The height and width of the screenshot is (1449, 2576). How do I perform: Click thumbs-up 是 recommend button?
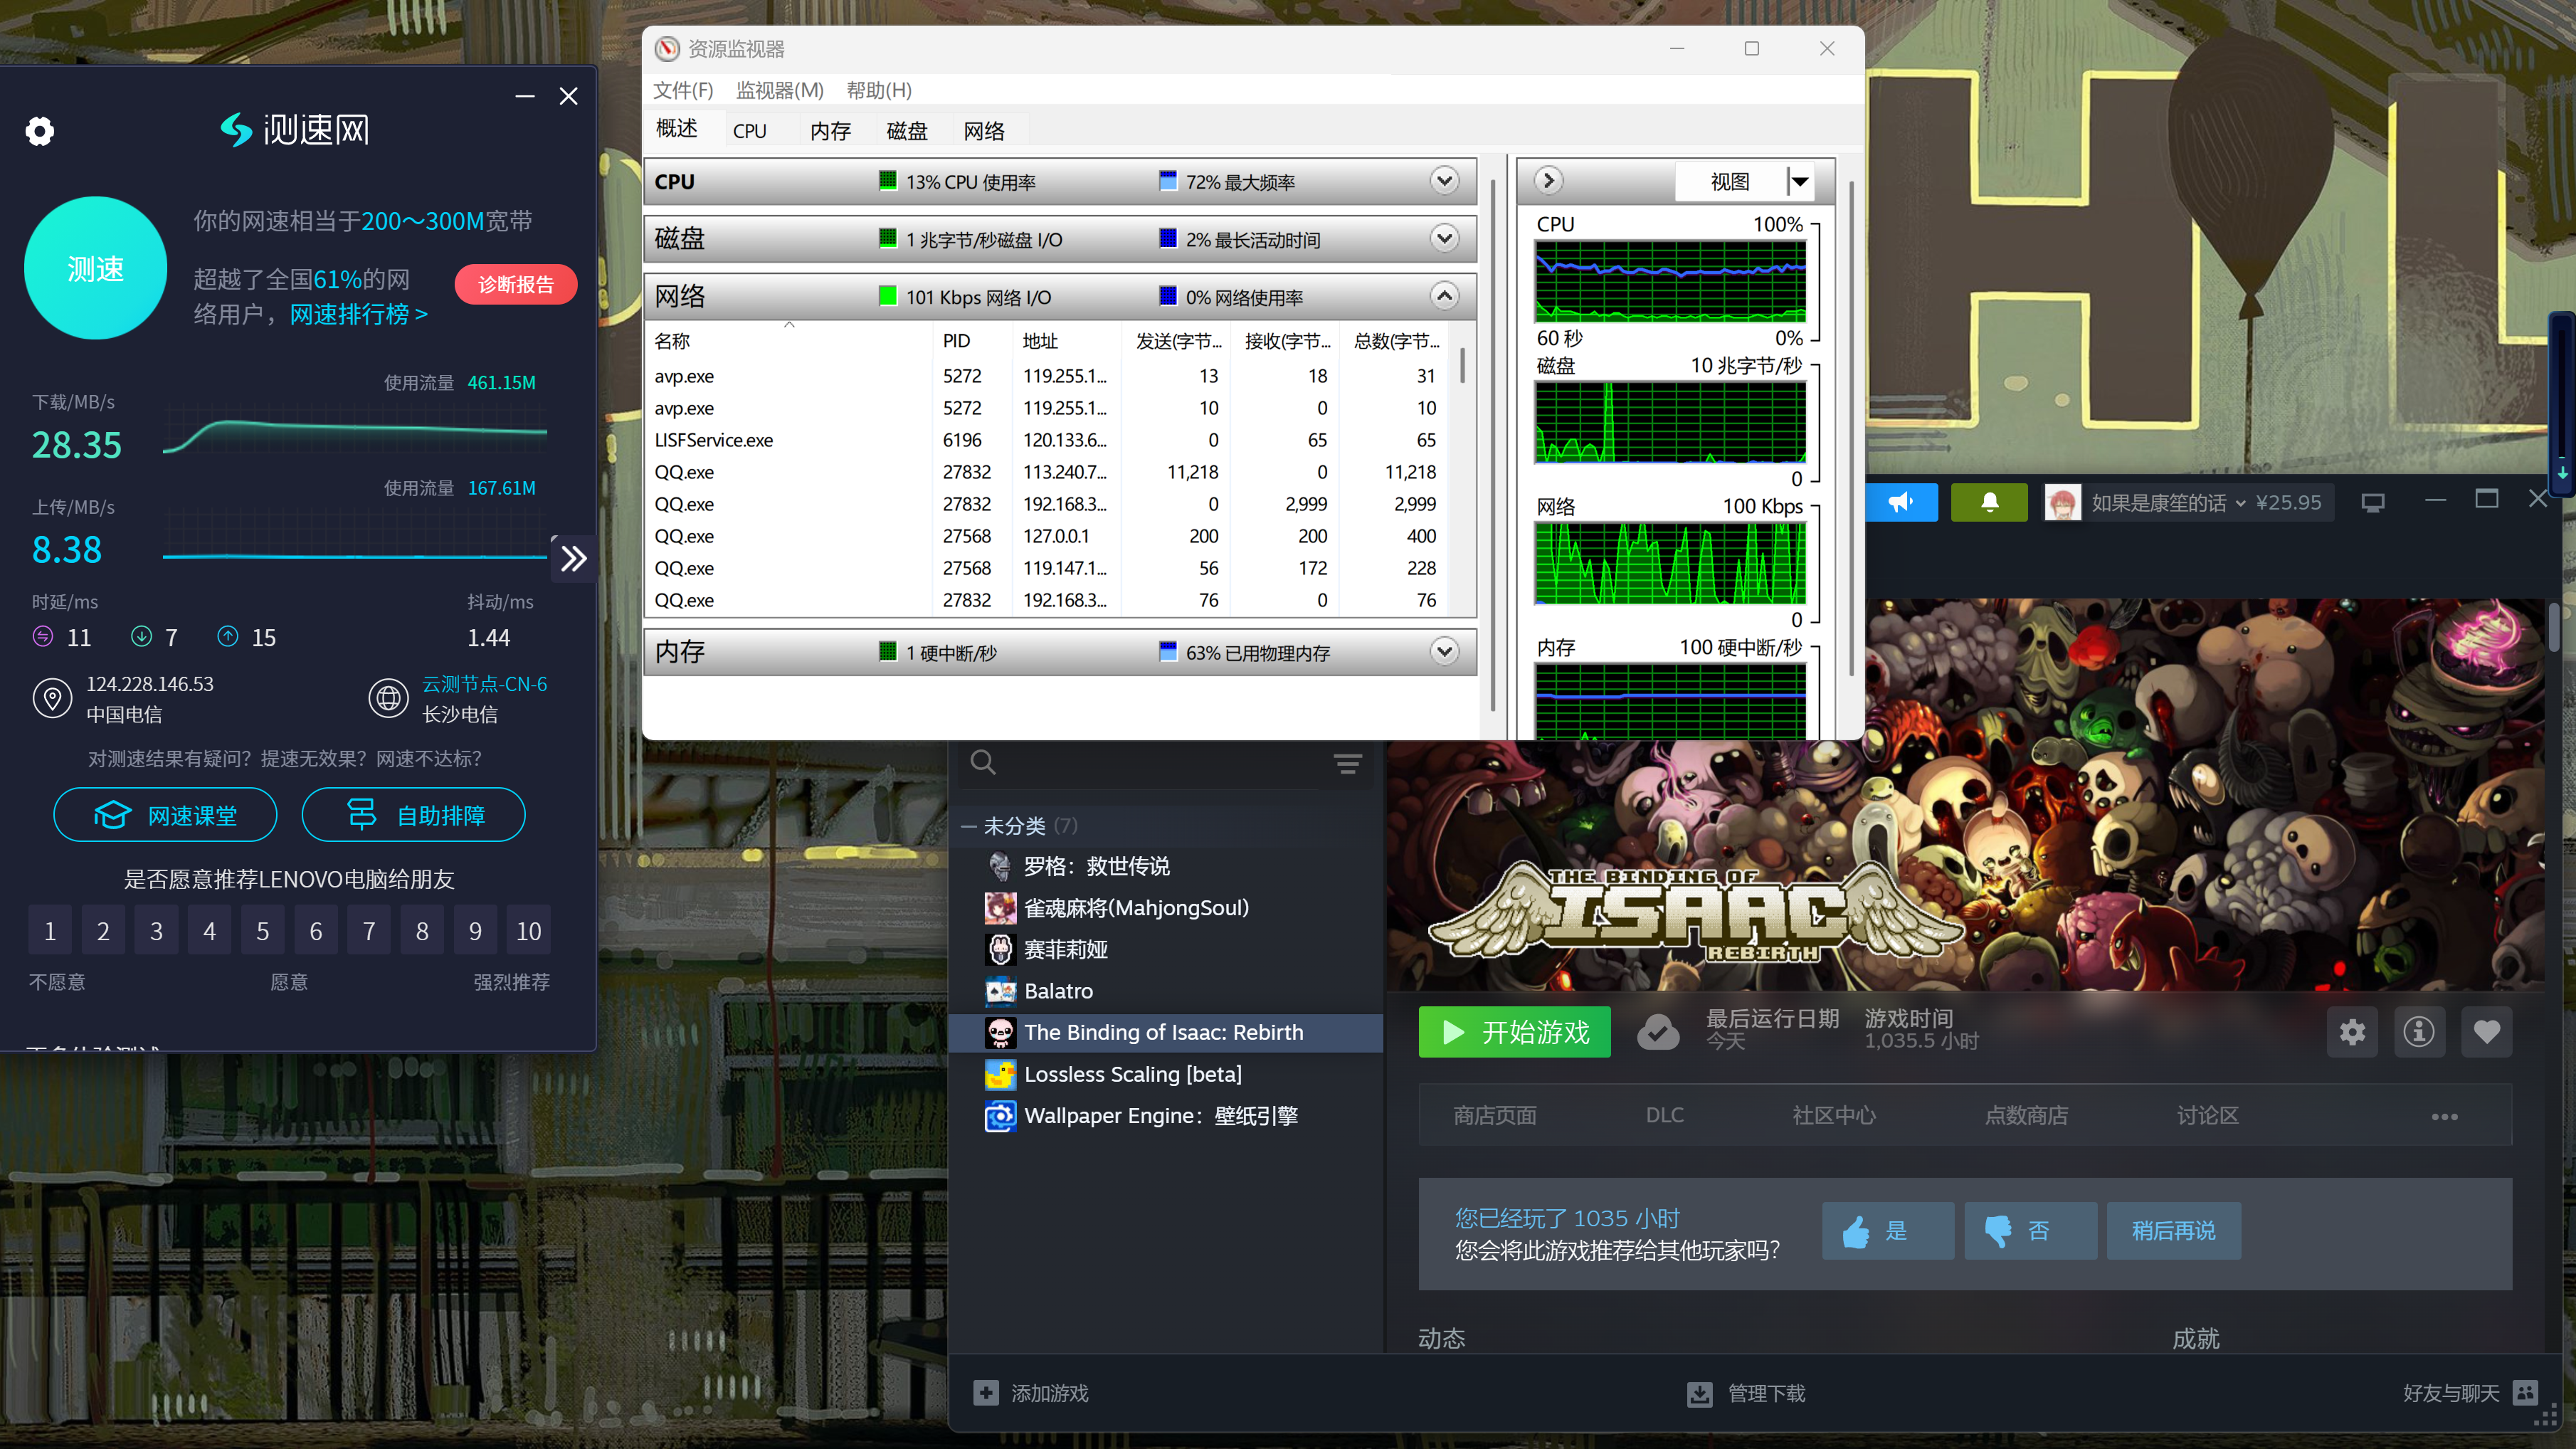point(1887,1231)
